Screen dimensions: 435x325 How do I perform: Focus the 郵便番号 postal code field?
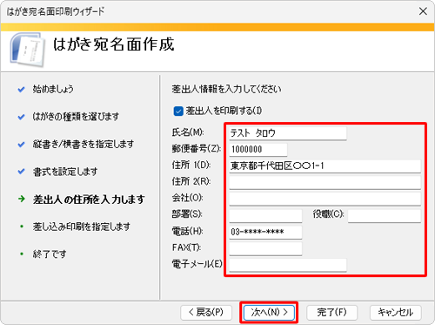click(x=258, y=150)
